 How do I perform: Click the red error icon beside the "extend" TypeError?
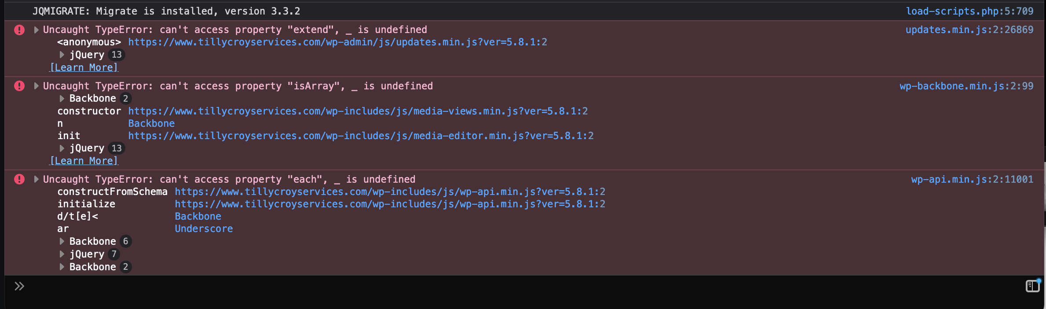(19, 30)
